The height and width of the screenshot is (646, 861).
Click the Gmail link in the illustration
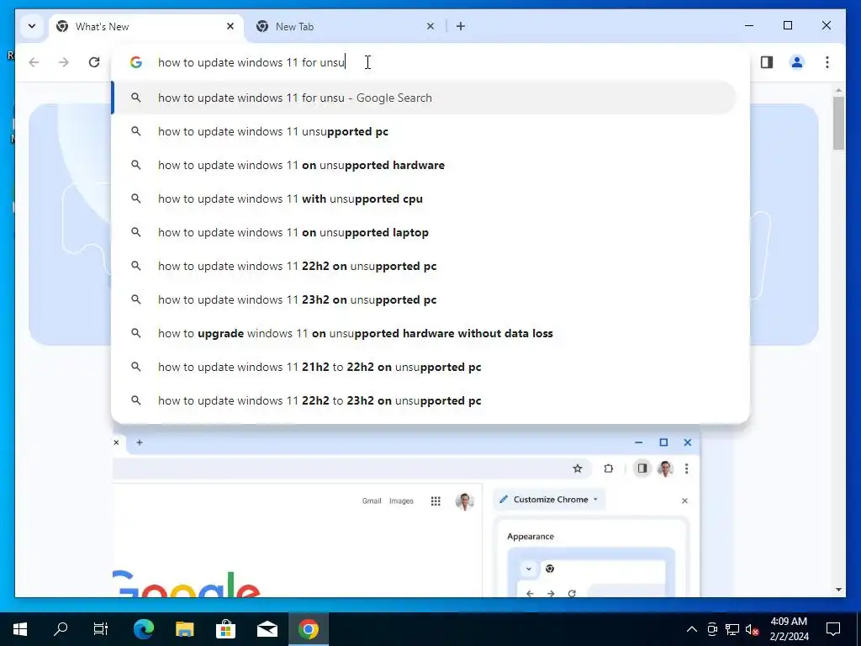pyautogui.click(x=372, y=501)
